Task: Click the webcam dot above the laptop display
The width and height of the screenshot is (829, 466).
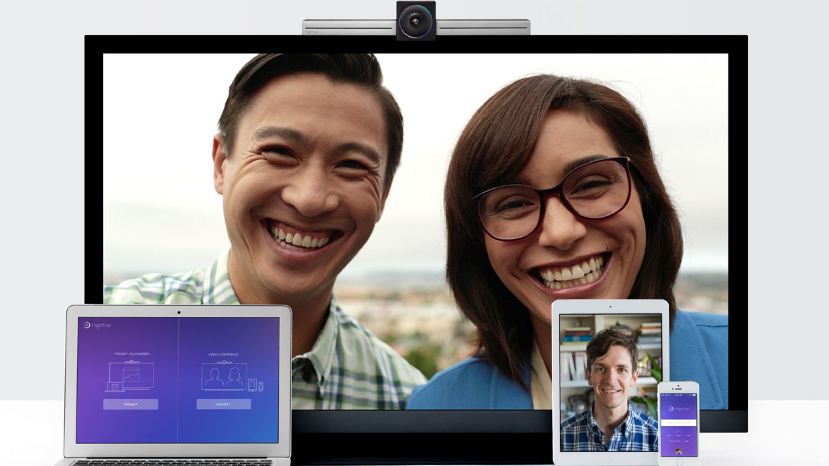Action: (178, 312)
